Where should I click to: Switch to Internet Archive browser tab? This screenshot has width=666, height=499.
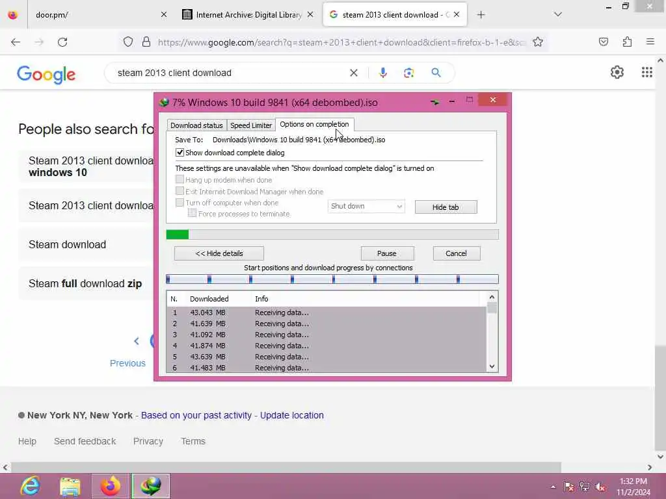coord(248,15)
